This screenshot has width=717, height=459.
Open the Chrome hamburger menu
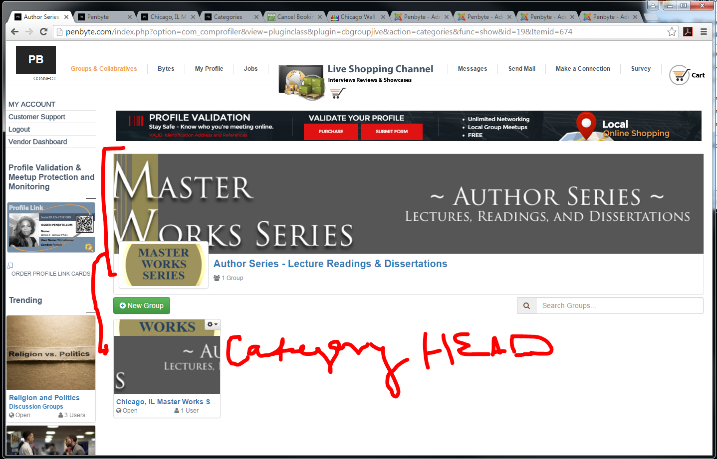coord(704,31)
